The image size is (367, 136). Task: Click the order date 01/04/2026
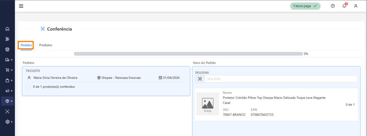pyautogui.click(x=171, y=78)
